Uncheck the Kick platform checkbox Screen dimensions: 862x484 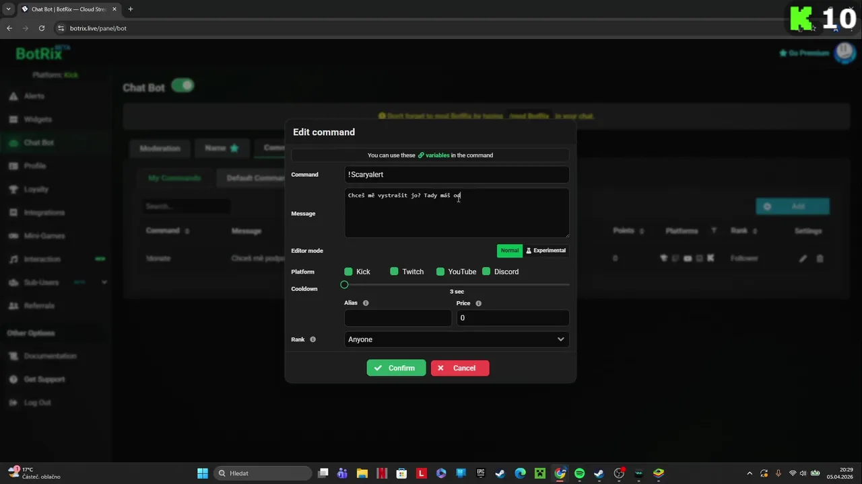(x=348, y=272)
